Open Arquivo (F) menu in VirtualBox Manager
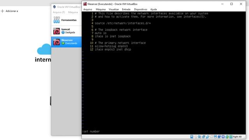249x140 pixels. (59, 12)
